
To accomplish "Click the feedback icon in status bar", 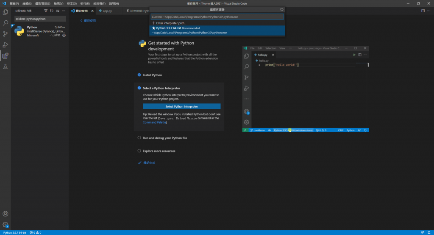I will (422, 232).
